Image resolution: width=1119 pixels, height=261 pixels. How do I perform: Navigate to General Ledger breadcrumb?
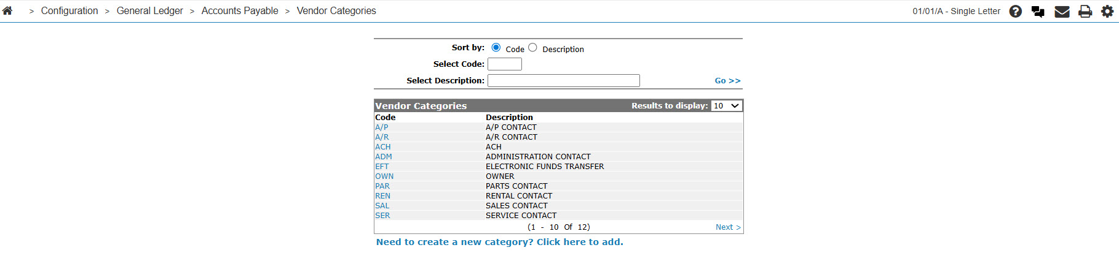click(x=150, y=11)
